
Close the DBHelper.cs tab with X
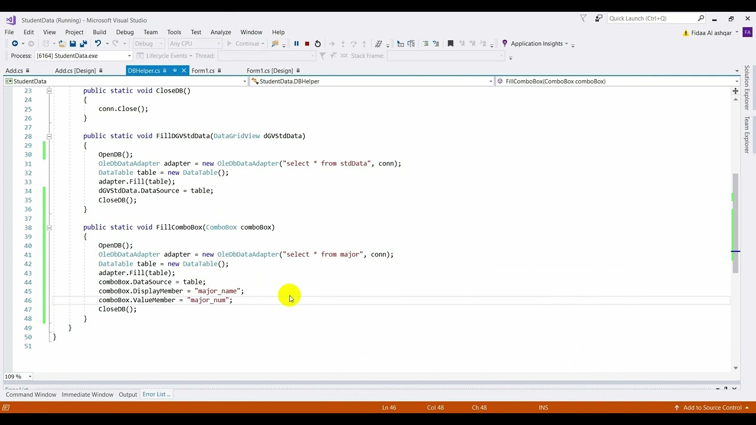click(x=184, y=71)
